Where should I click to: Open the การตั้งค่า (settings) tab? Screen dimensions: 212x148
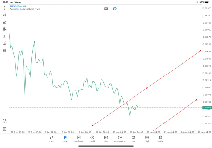(161, 139)
